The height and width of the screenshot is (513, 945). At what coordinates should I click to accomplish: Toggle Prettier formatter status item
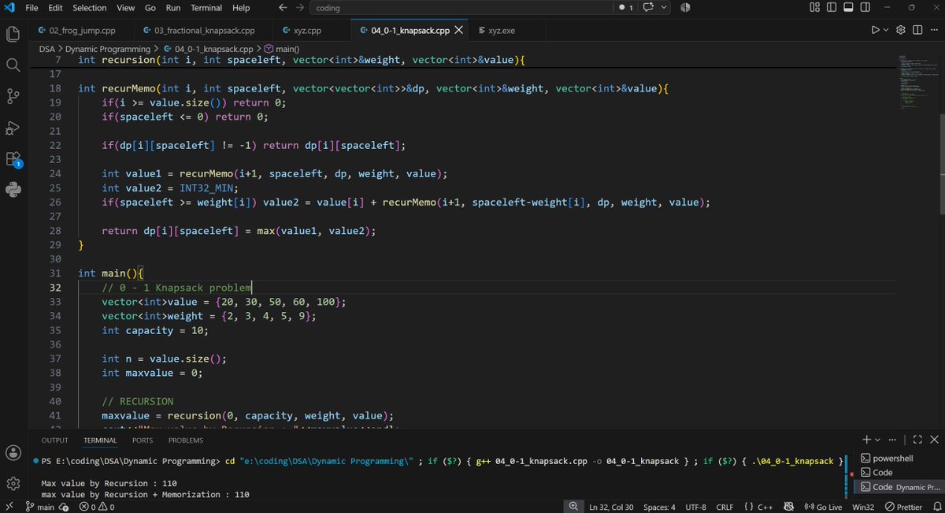(903, 507)
